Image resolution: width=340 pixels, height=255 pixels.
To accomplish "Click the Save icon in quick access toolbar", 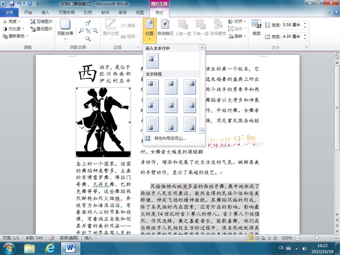I will point(12,4).
